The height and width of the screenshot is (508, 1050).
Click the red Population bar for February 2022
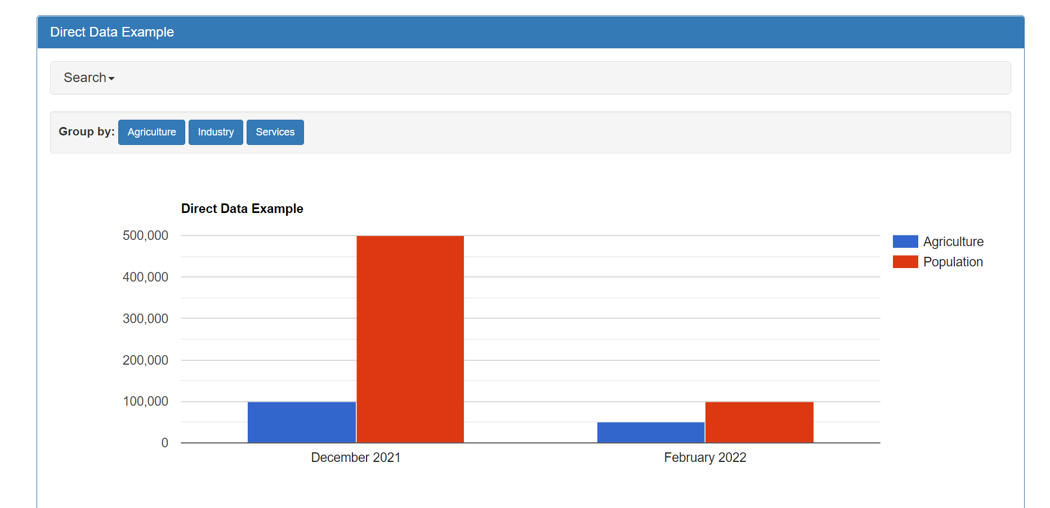(759, 421)
